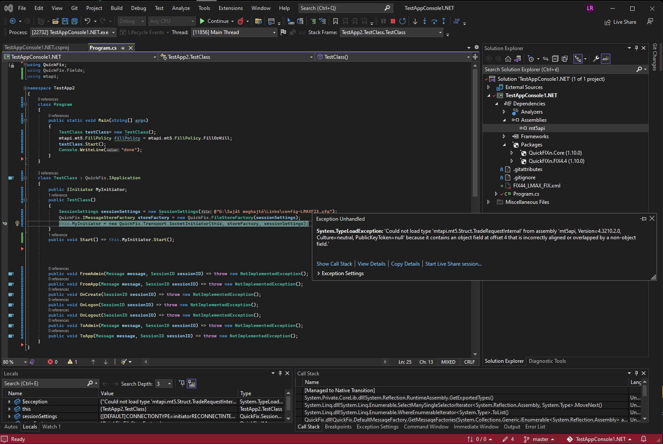Open the 80 % zoom level dropdown
The height and width of the screenshot is (444, 663).
click(x=15, y=362)
